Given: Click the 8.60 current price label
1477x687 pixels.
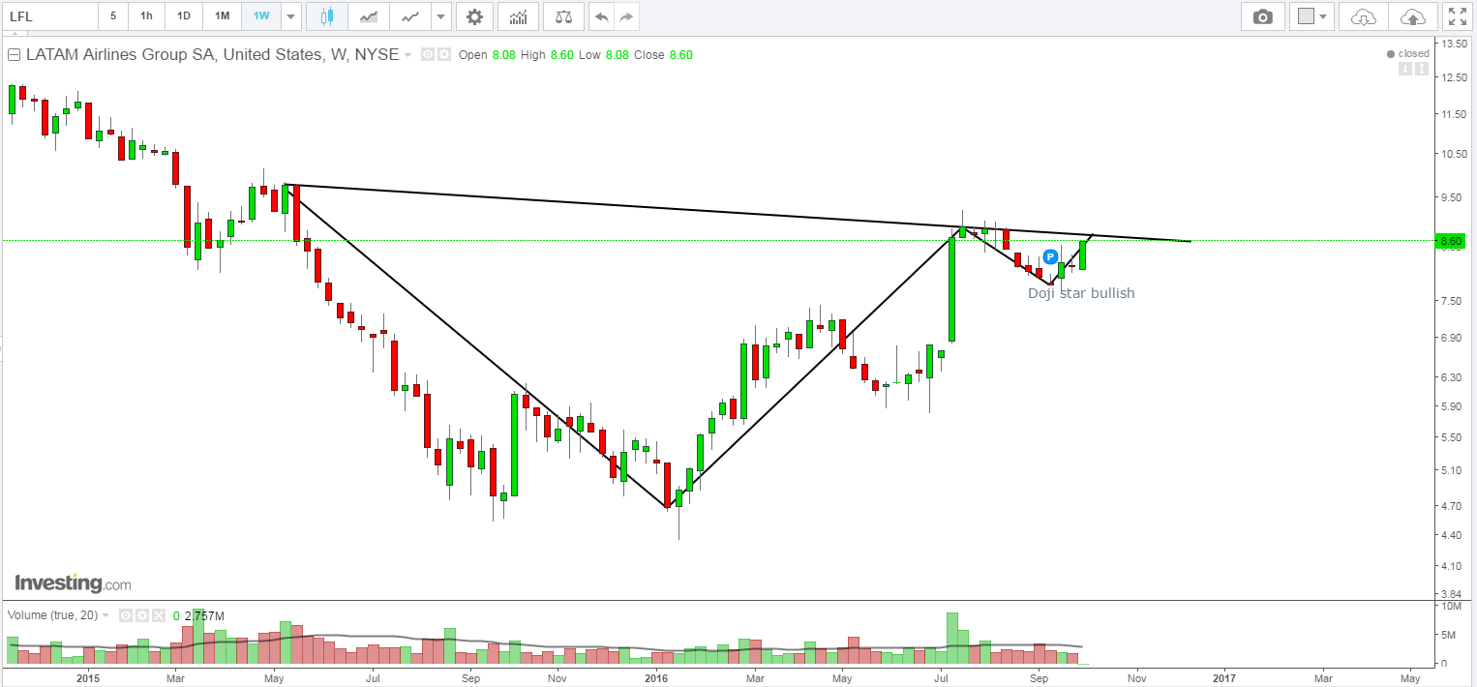Looking at the screenshot, I should [x=1451, y=240].
